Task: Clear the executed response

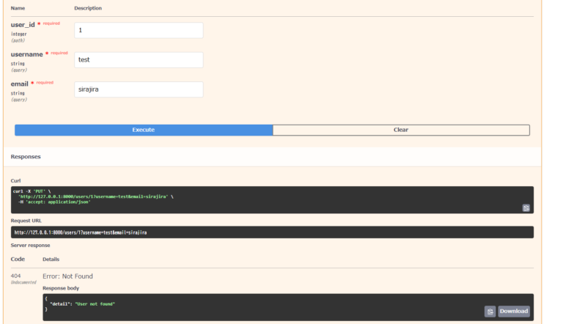Action: (401, 130)
